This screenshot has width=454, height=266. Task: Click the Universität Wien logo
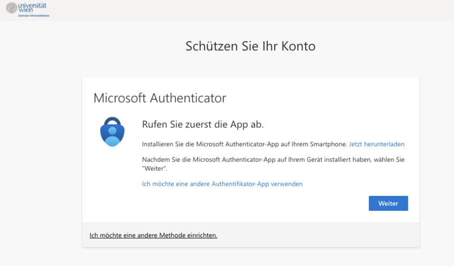(27, 10)
